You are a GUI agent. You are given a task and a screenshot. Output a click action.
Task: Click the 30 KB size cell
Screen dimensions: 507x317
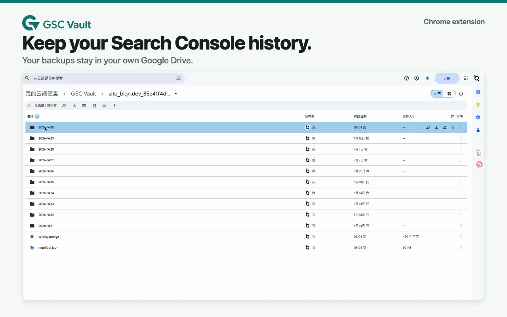coord(407,248)
